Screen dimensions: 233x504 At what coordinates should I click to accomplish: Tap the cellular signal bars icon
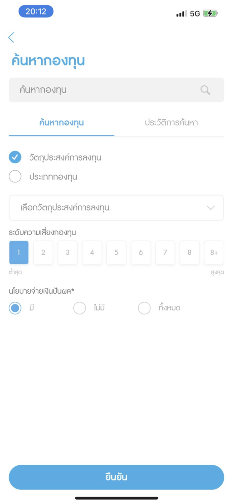182,14
